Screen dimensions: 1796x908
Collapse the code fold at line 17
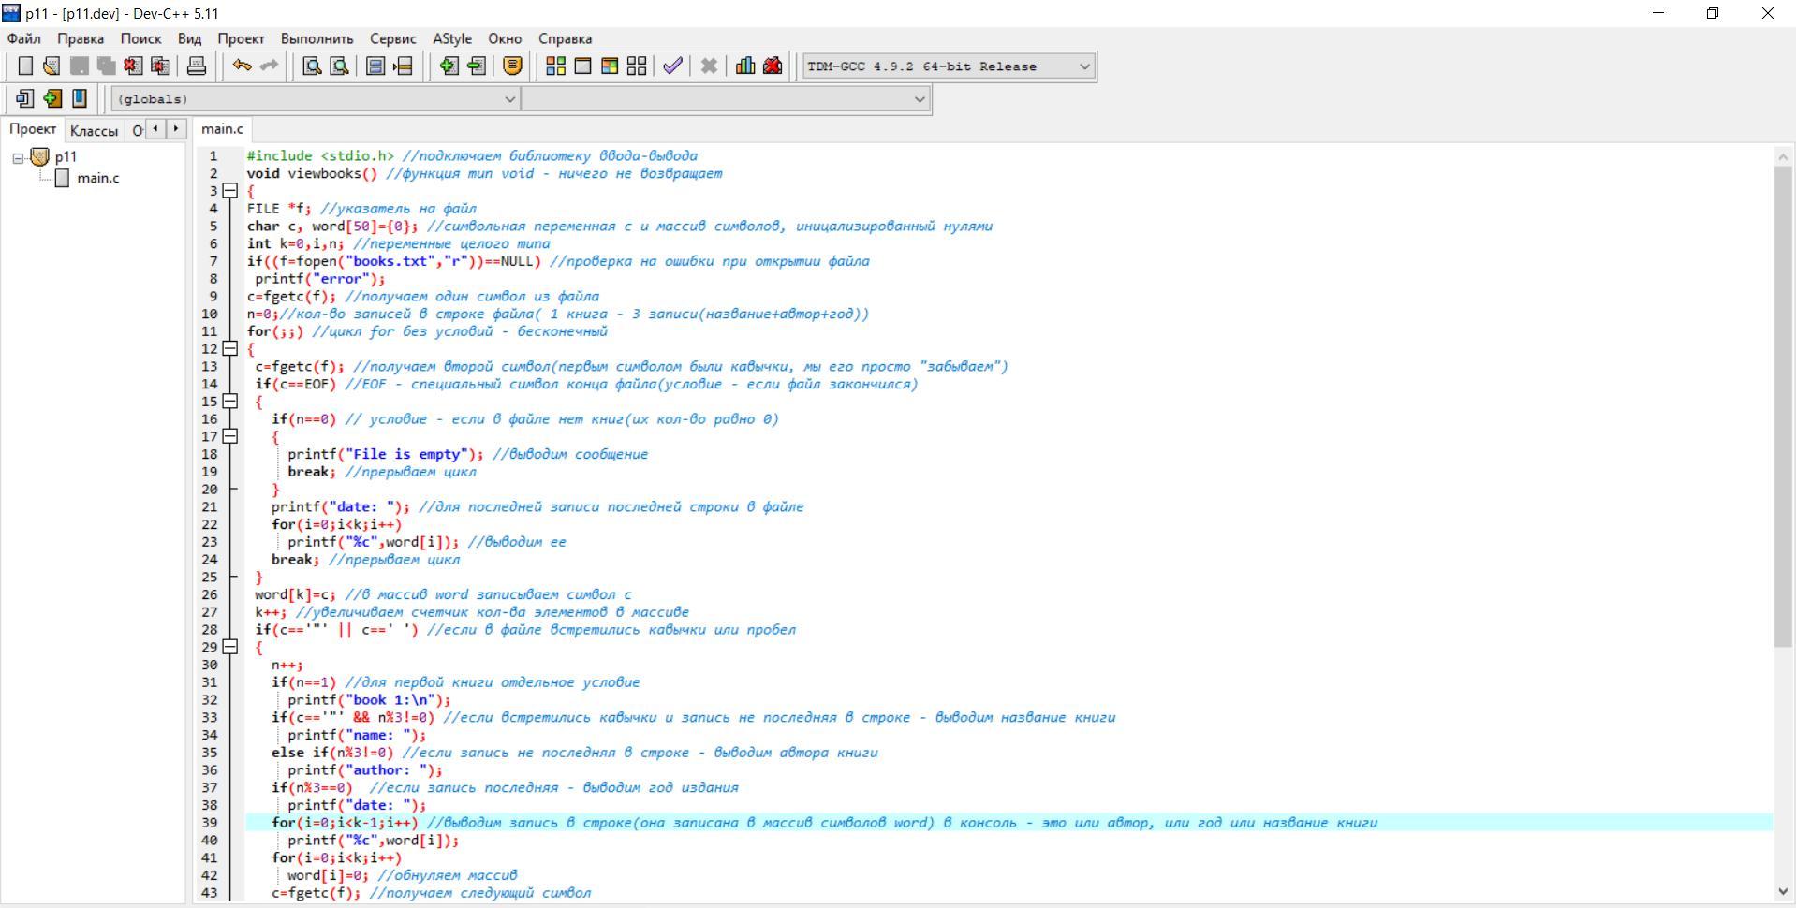pyautogui.click(x=229, y=437)
